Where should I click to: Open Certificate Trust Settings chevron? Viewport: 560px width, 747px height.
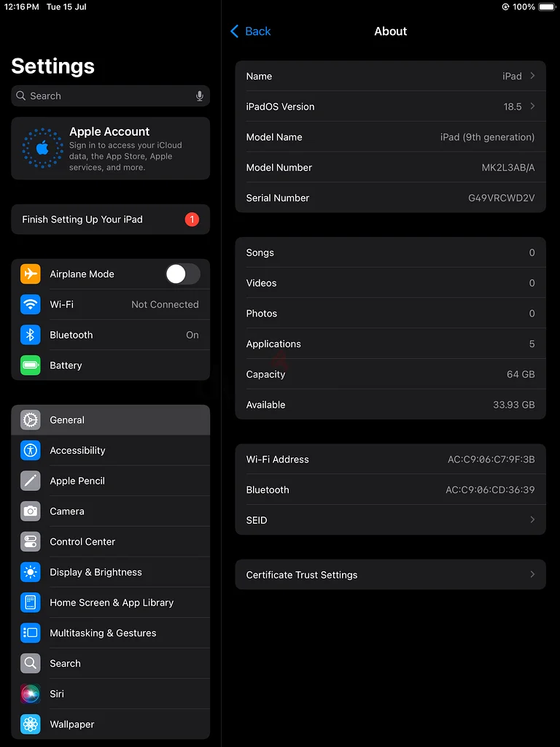tap(532, 575)
